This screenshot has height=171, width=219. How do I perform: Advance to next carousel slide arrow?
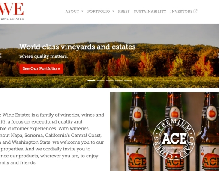[218, 56]
